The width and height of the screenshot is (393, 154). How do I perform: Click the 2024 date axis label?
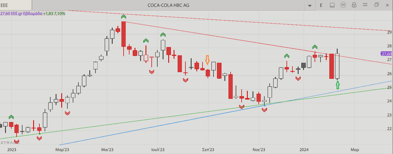pos(304,149)
